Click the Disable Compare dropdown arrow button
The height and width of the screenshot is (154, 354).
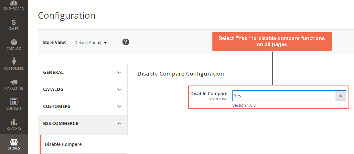(x=340, y=96)
